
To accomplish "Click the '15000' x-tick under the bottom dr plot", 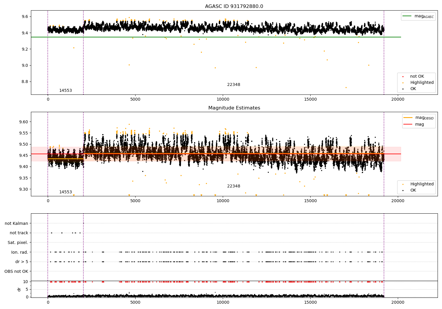I will [x=310, y=302].
